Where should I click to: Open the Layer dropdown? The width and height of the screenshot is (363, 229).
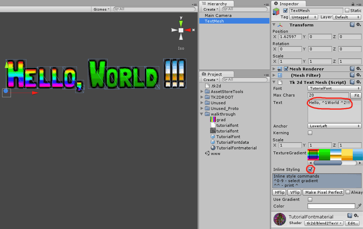pos(346,17)
